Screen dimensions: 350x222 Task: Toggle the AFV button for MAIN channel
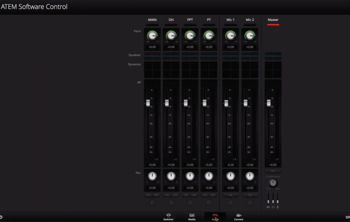pyautogui.click(x=156, y=195)
